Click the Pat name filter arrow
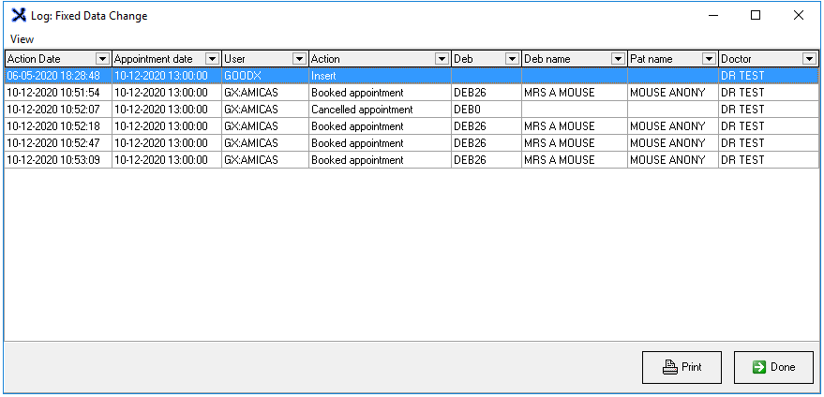824x397 pixels. pyautogui.click(x=709, y=59)
